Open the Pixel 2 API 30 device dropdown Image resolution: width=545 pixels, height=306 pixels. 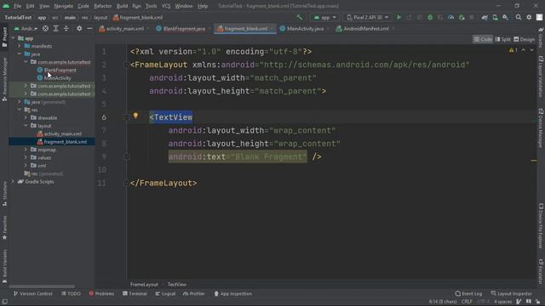(367, 17)
